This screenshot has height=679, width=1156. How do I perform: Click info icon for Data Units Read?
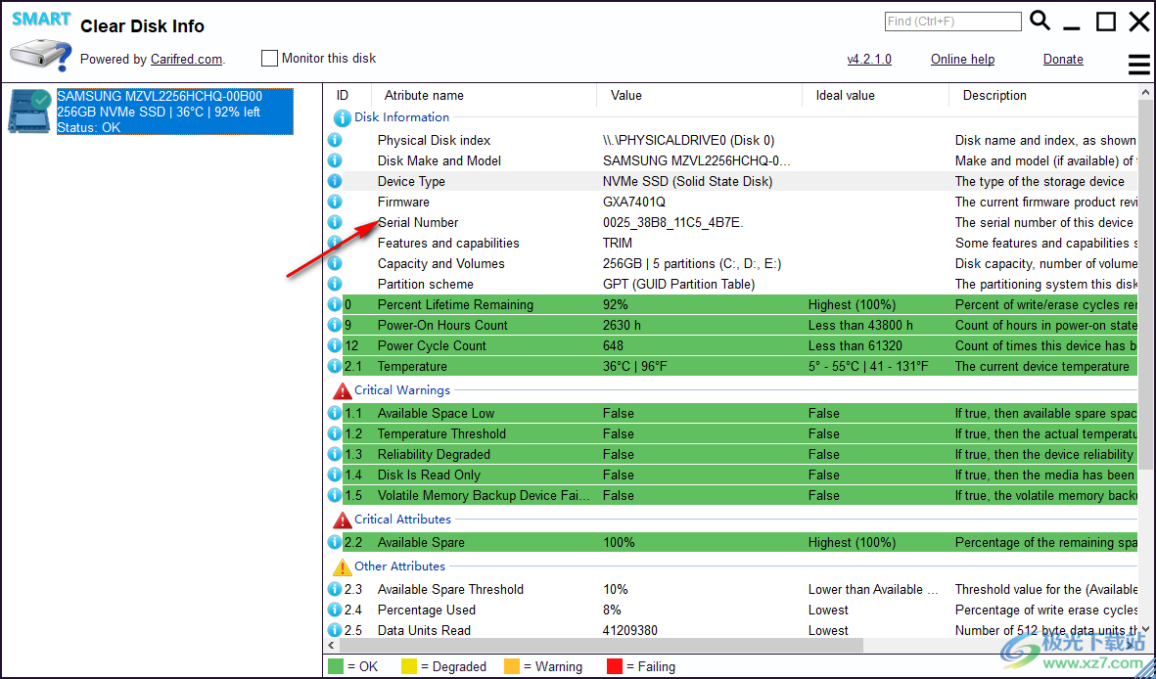[335, 631]
